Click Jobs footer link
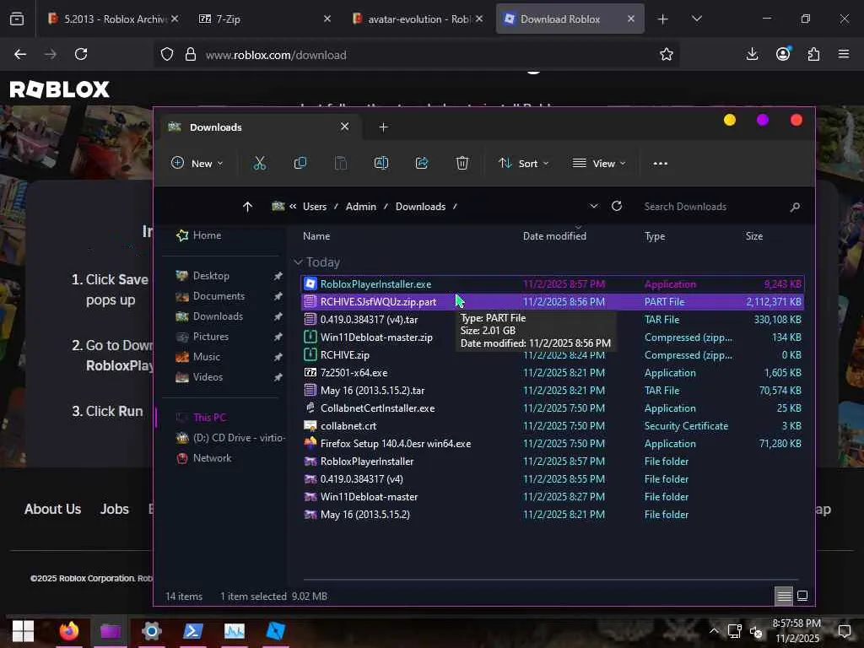Screen dimensions: 864x648 (x=115, y=509)
